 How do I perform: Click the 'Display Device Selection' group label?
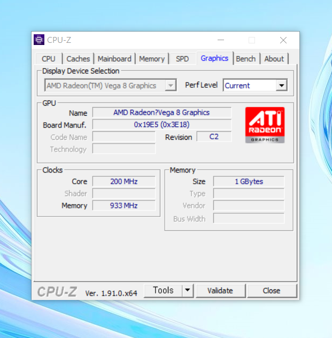[81, 71]
